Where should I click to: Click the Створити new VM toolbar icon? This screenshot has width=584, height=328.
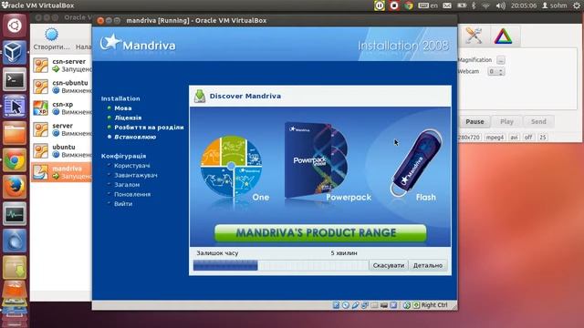51,38
